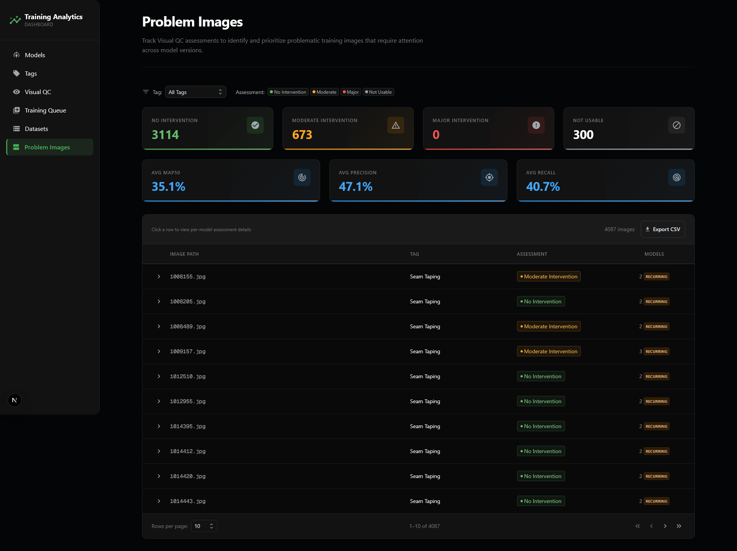Expand row 1014395.jpg
The height and width of the screenshot is (551, 737).
coord(159,426)
